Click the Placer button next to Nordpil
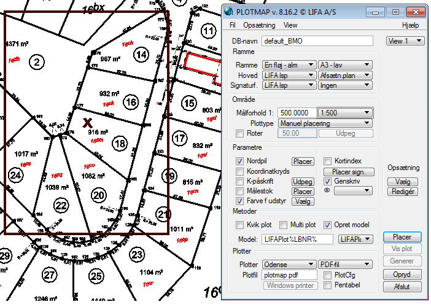 (x=303, y=161)
